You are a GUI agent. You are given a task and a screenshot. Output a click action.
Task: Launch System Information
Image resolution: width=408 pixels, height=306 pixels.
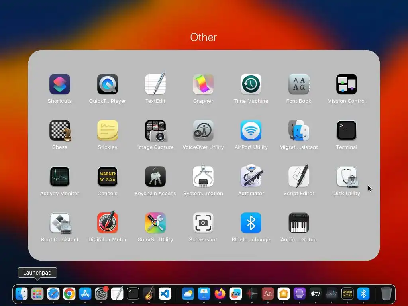coord(203,176)
